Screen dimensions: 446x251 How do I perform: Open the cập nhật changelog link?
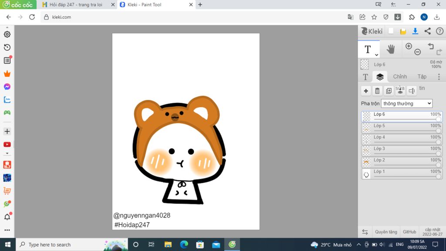point(432,232)
